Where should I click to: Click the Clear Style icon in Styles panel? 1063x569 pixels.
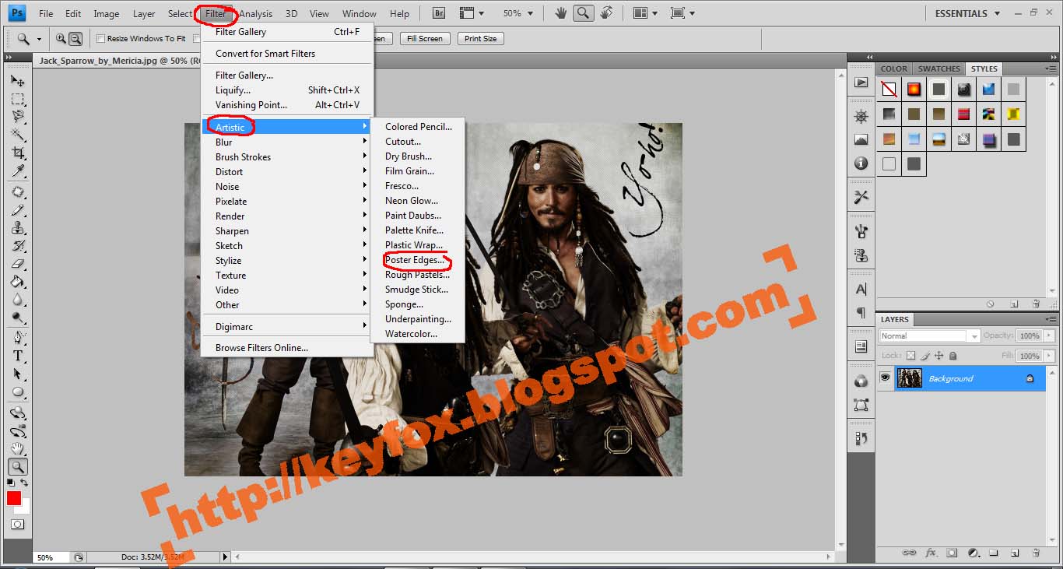pyautogui.click(x=991, y=304)
